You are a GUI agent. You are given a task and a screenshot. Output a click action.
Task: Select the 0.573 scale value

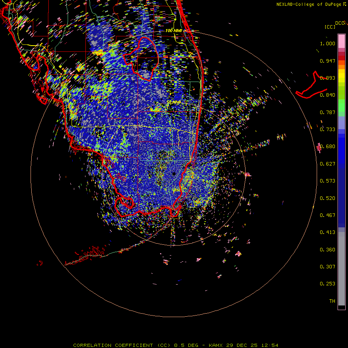tap(328, 181)
